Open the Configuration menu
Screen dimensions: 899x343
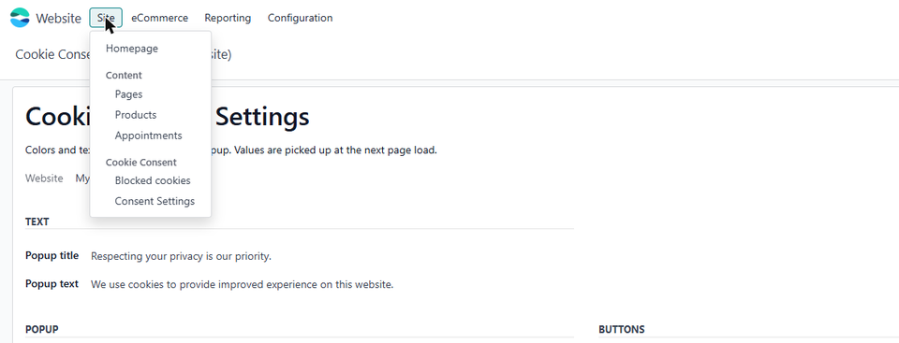click(300, 18)
